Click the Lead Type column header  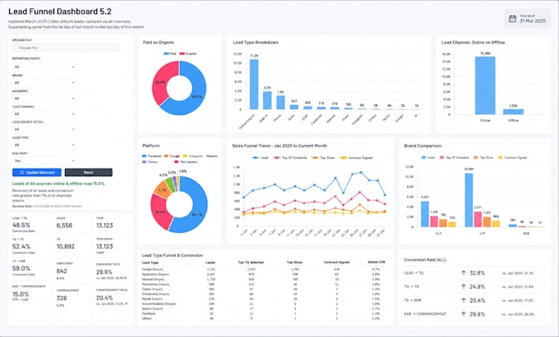pos(150,262)
